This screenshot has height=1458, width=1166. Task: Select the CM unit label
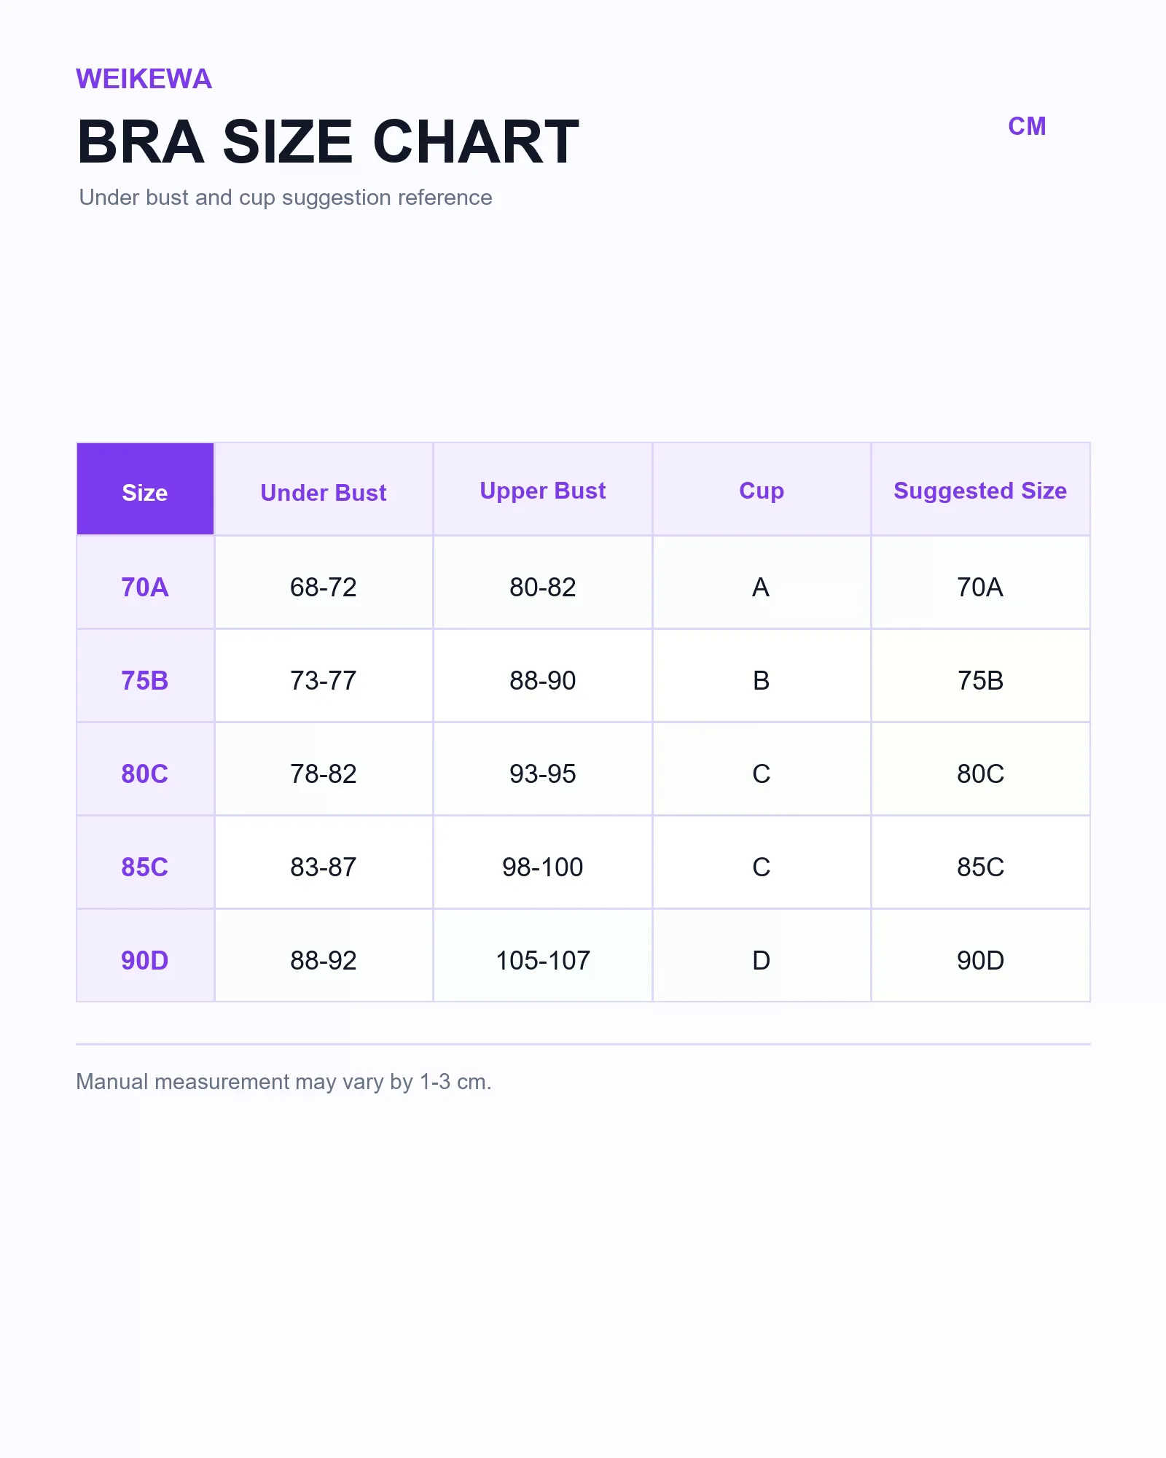pyautogui.click(x=1027, y=126)
